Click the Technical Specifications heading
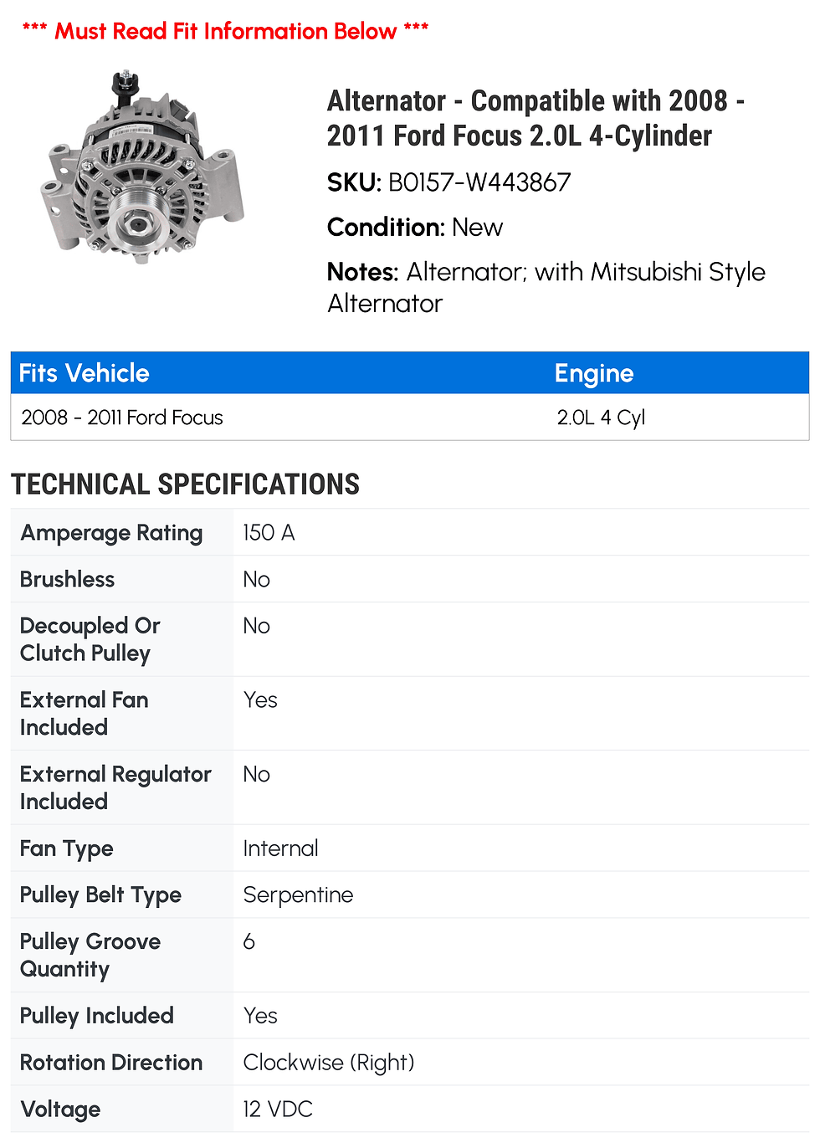820x1143 pixels. [x=185, y=484]
